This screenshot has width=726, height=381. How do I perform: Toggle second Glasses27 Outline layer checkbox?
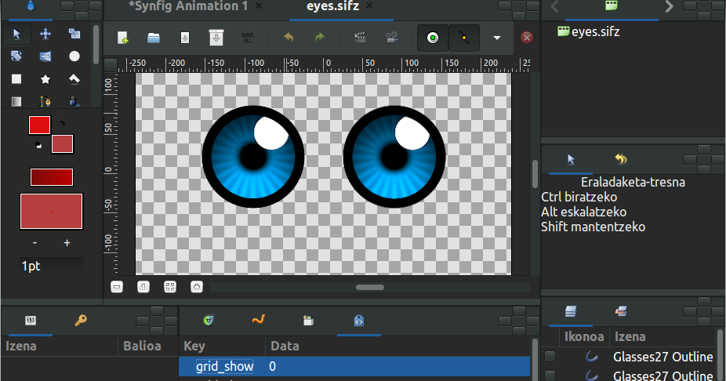550,375
